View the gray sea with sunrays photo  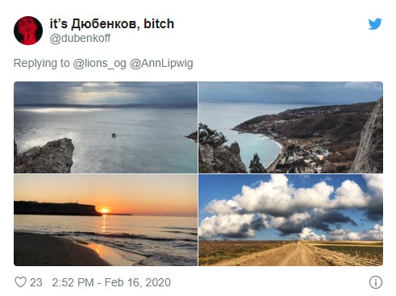(x=106, y=127)
